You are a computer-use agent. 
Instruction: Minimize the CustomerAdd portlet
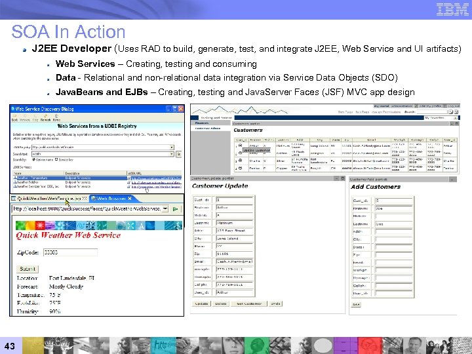click(453, 180)
